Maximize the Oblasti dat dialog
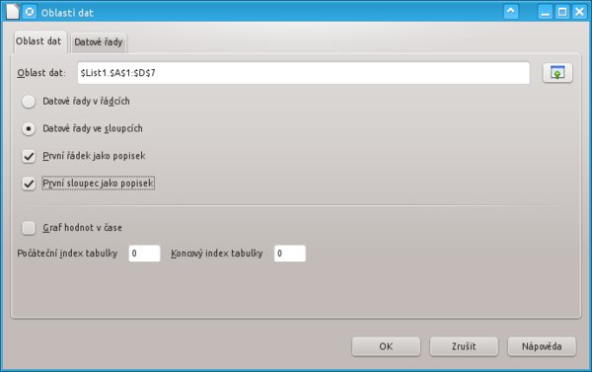This screenshot has width=592, height=372. tap(562, 12)
